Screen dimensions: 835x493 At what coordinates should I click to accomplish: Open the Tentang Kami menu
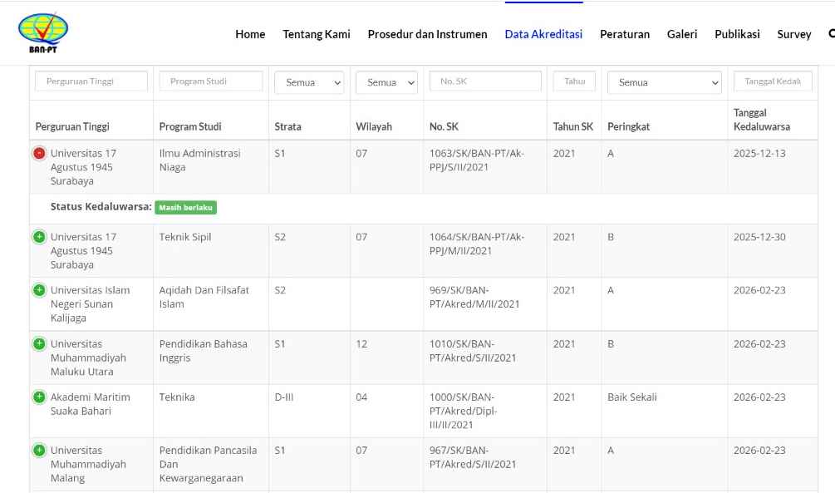click(317, 34)
